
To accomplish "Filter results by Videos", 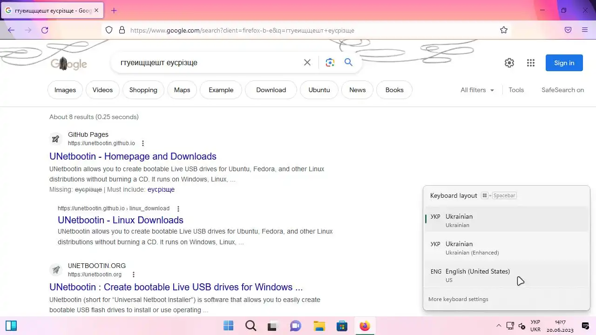I will click(x=102, y=90).
